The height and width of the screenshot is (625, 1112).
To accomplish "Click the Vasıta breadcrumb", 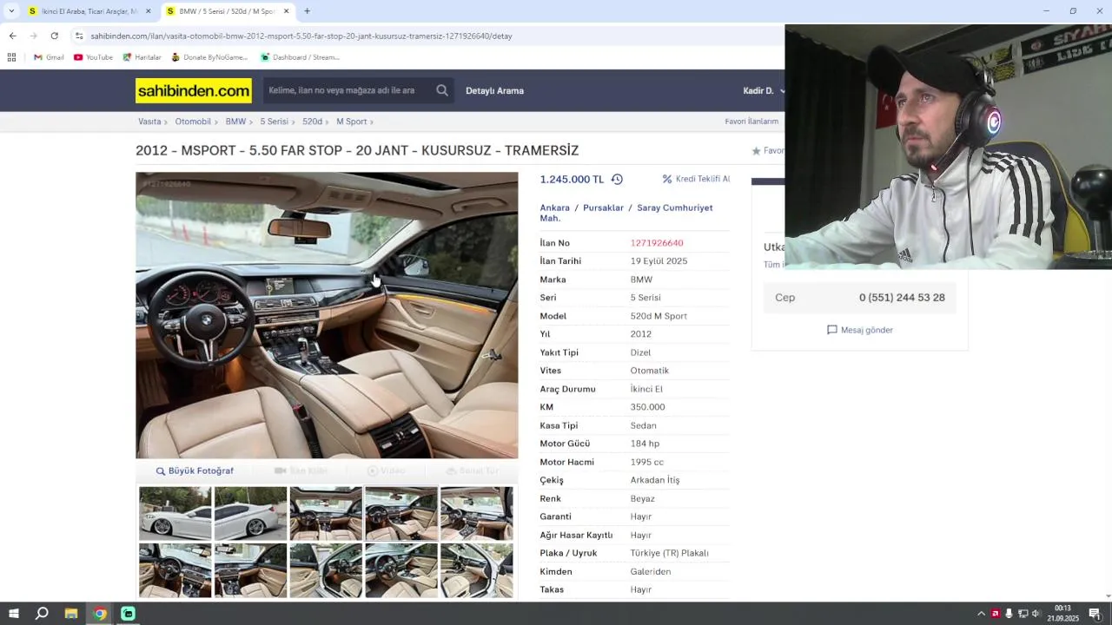I will (x=149, y=122).
